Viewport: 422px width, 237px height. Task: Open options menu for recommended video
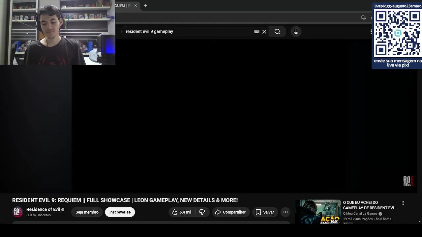[x=403, y=203]
